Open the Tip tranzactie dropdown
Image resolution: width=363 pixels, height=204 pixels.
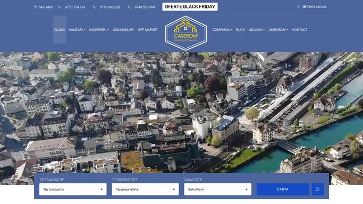coord(73,189)
